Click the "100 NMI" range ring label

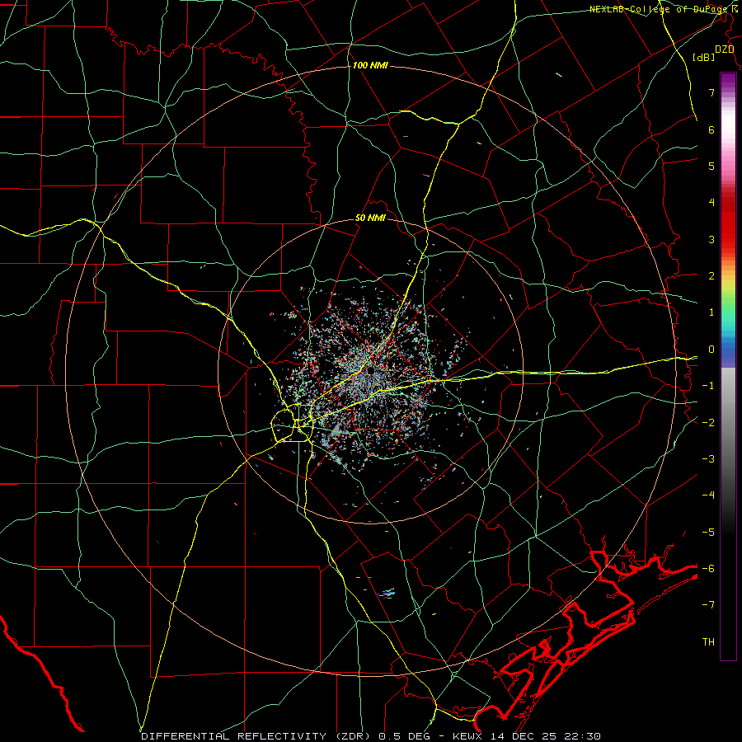click(370, 65)
